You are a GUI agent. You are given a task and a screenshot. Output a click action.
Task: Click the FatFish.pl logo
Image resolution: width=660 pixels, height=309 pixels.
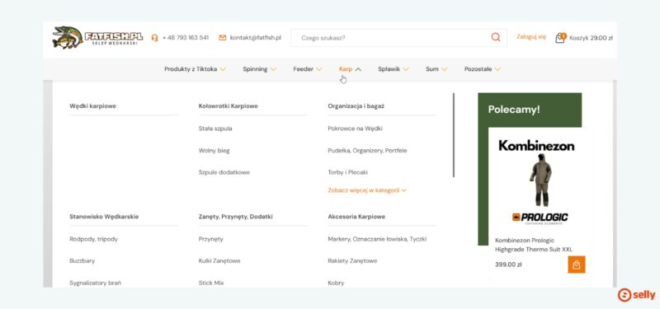point(97,37)
